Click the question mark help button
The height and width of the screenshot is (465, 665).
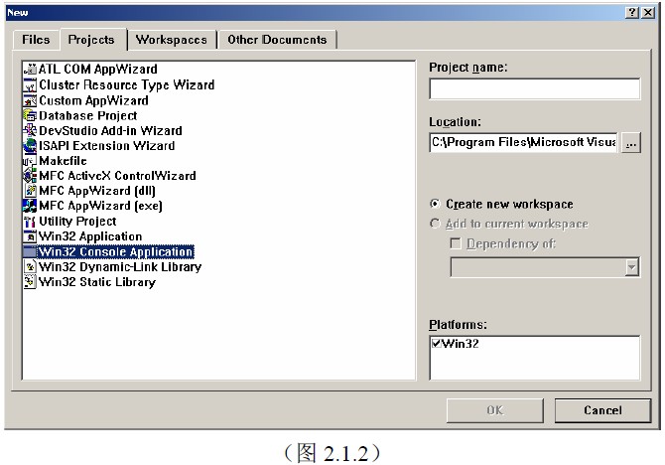pos(634,11)
